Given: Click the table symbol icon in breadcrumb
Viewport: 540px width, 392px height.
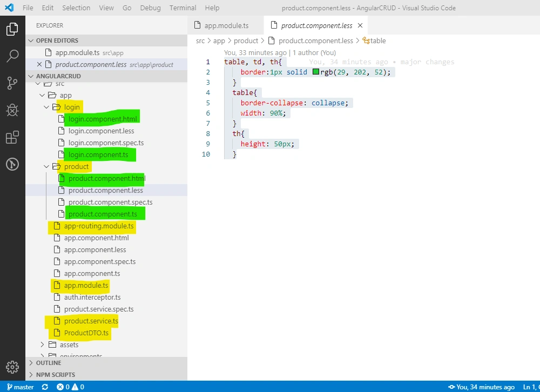Looking at the screenshot, I should (x=366, y=40).
